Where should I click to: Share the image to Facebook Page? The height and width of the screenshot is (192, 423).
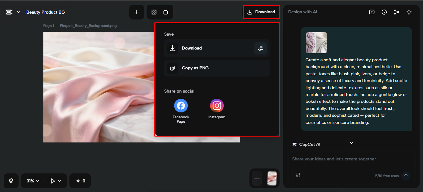(181, 105)
